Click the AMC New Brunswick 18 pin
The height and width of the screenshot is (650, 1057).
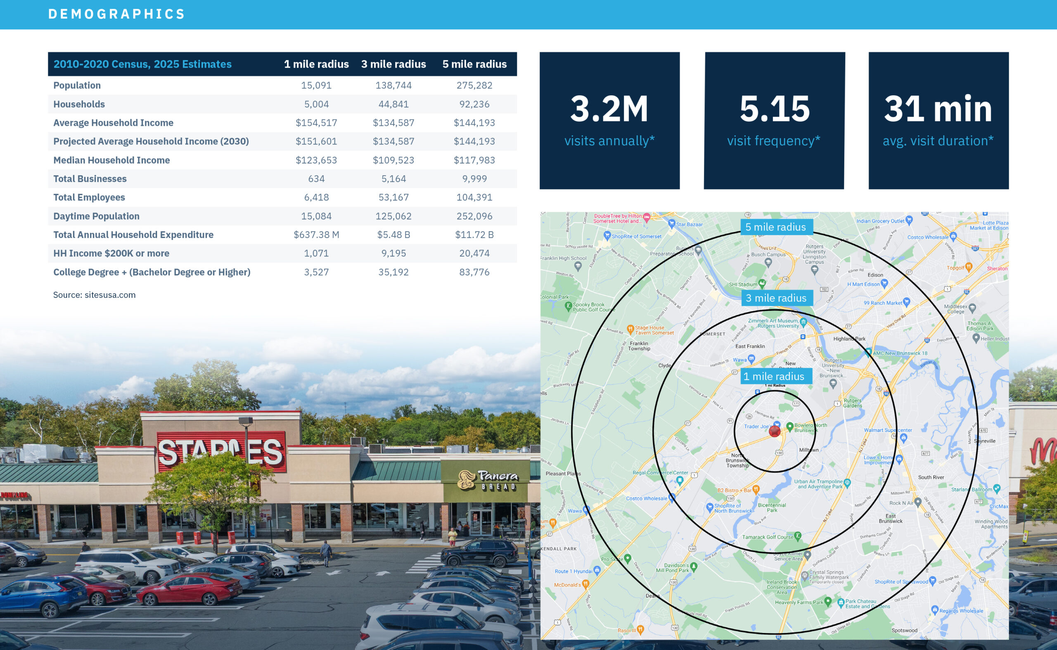(868, 352)
